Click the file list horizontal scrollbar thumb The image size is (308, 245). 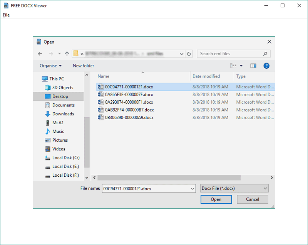click(x=169, y=178)
